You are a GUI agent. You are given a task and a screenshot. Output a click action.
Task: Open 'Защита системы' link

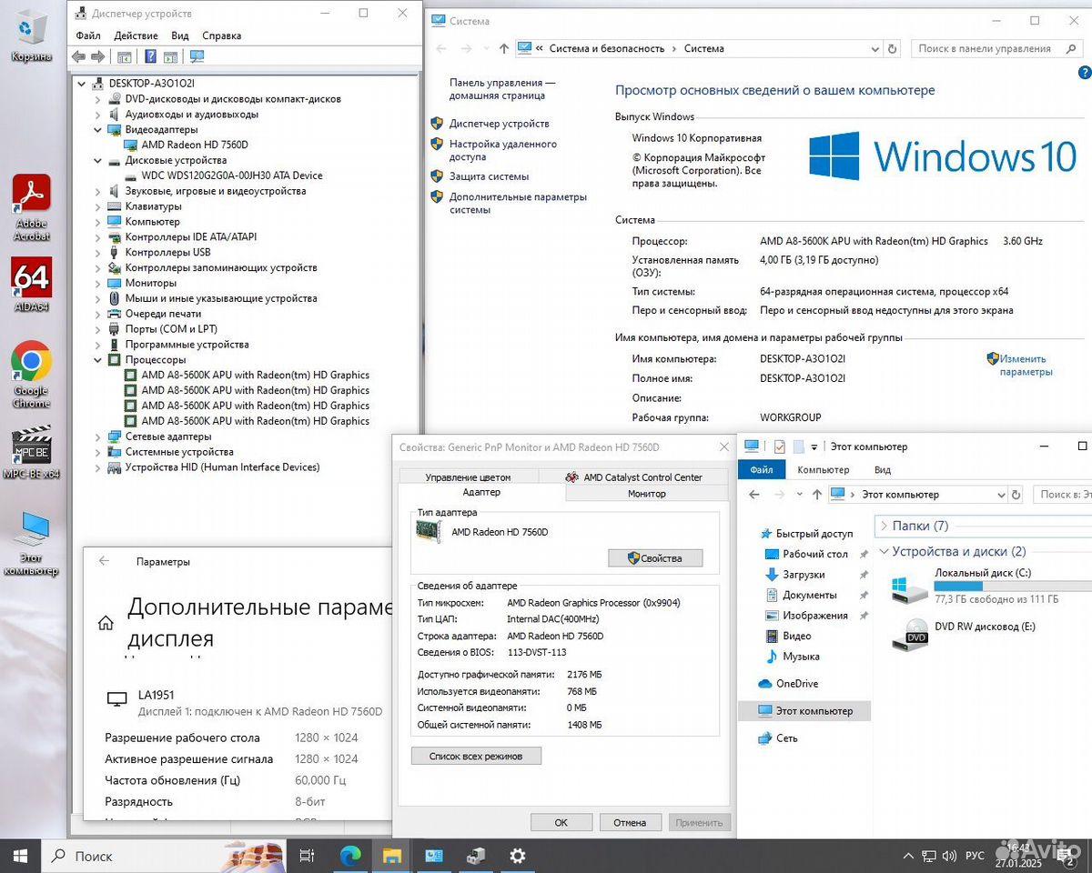[x=489, y=176]
